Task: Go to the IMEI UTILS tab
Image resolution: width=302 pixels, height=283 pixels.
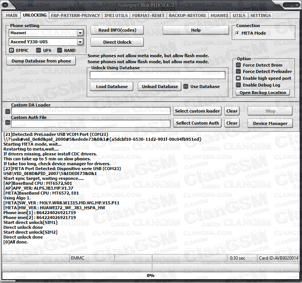Action: coord(116,15)
